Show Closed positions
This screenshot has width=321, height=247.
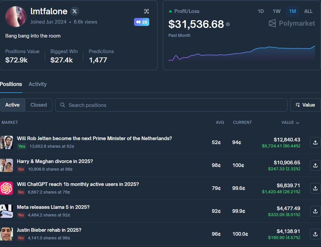click(39, 105)
